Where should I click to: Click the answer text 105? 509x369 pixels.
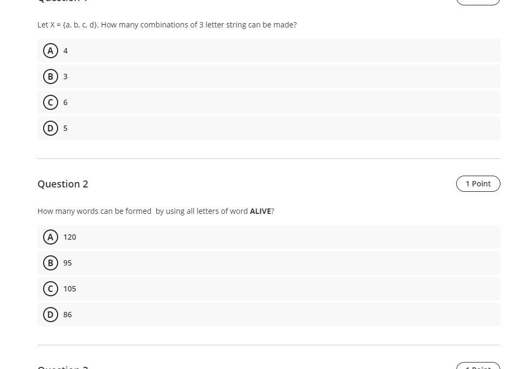(69, 289)
